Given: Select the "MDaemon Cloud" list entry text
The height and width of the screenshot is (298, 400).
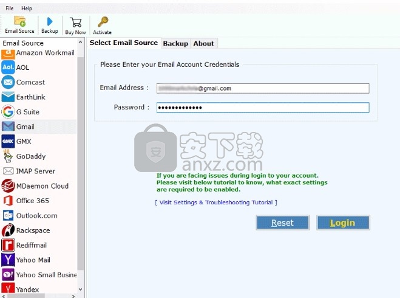Looking at the screenshot, I should coord(42,186).
